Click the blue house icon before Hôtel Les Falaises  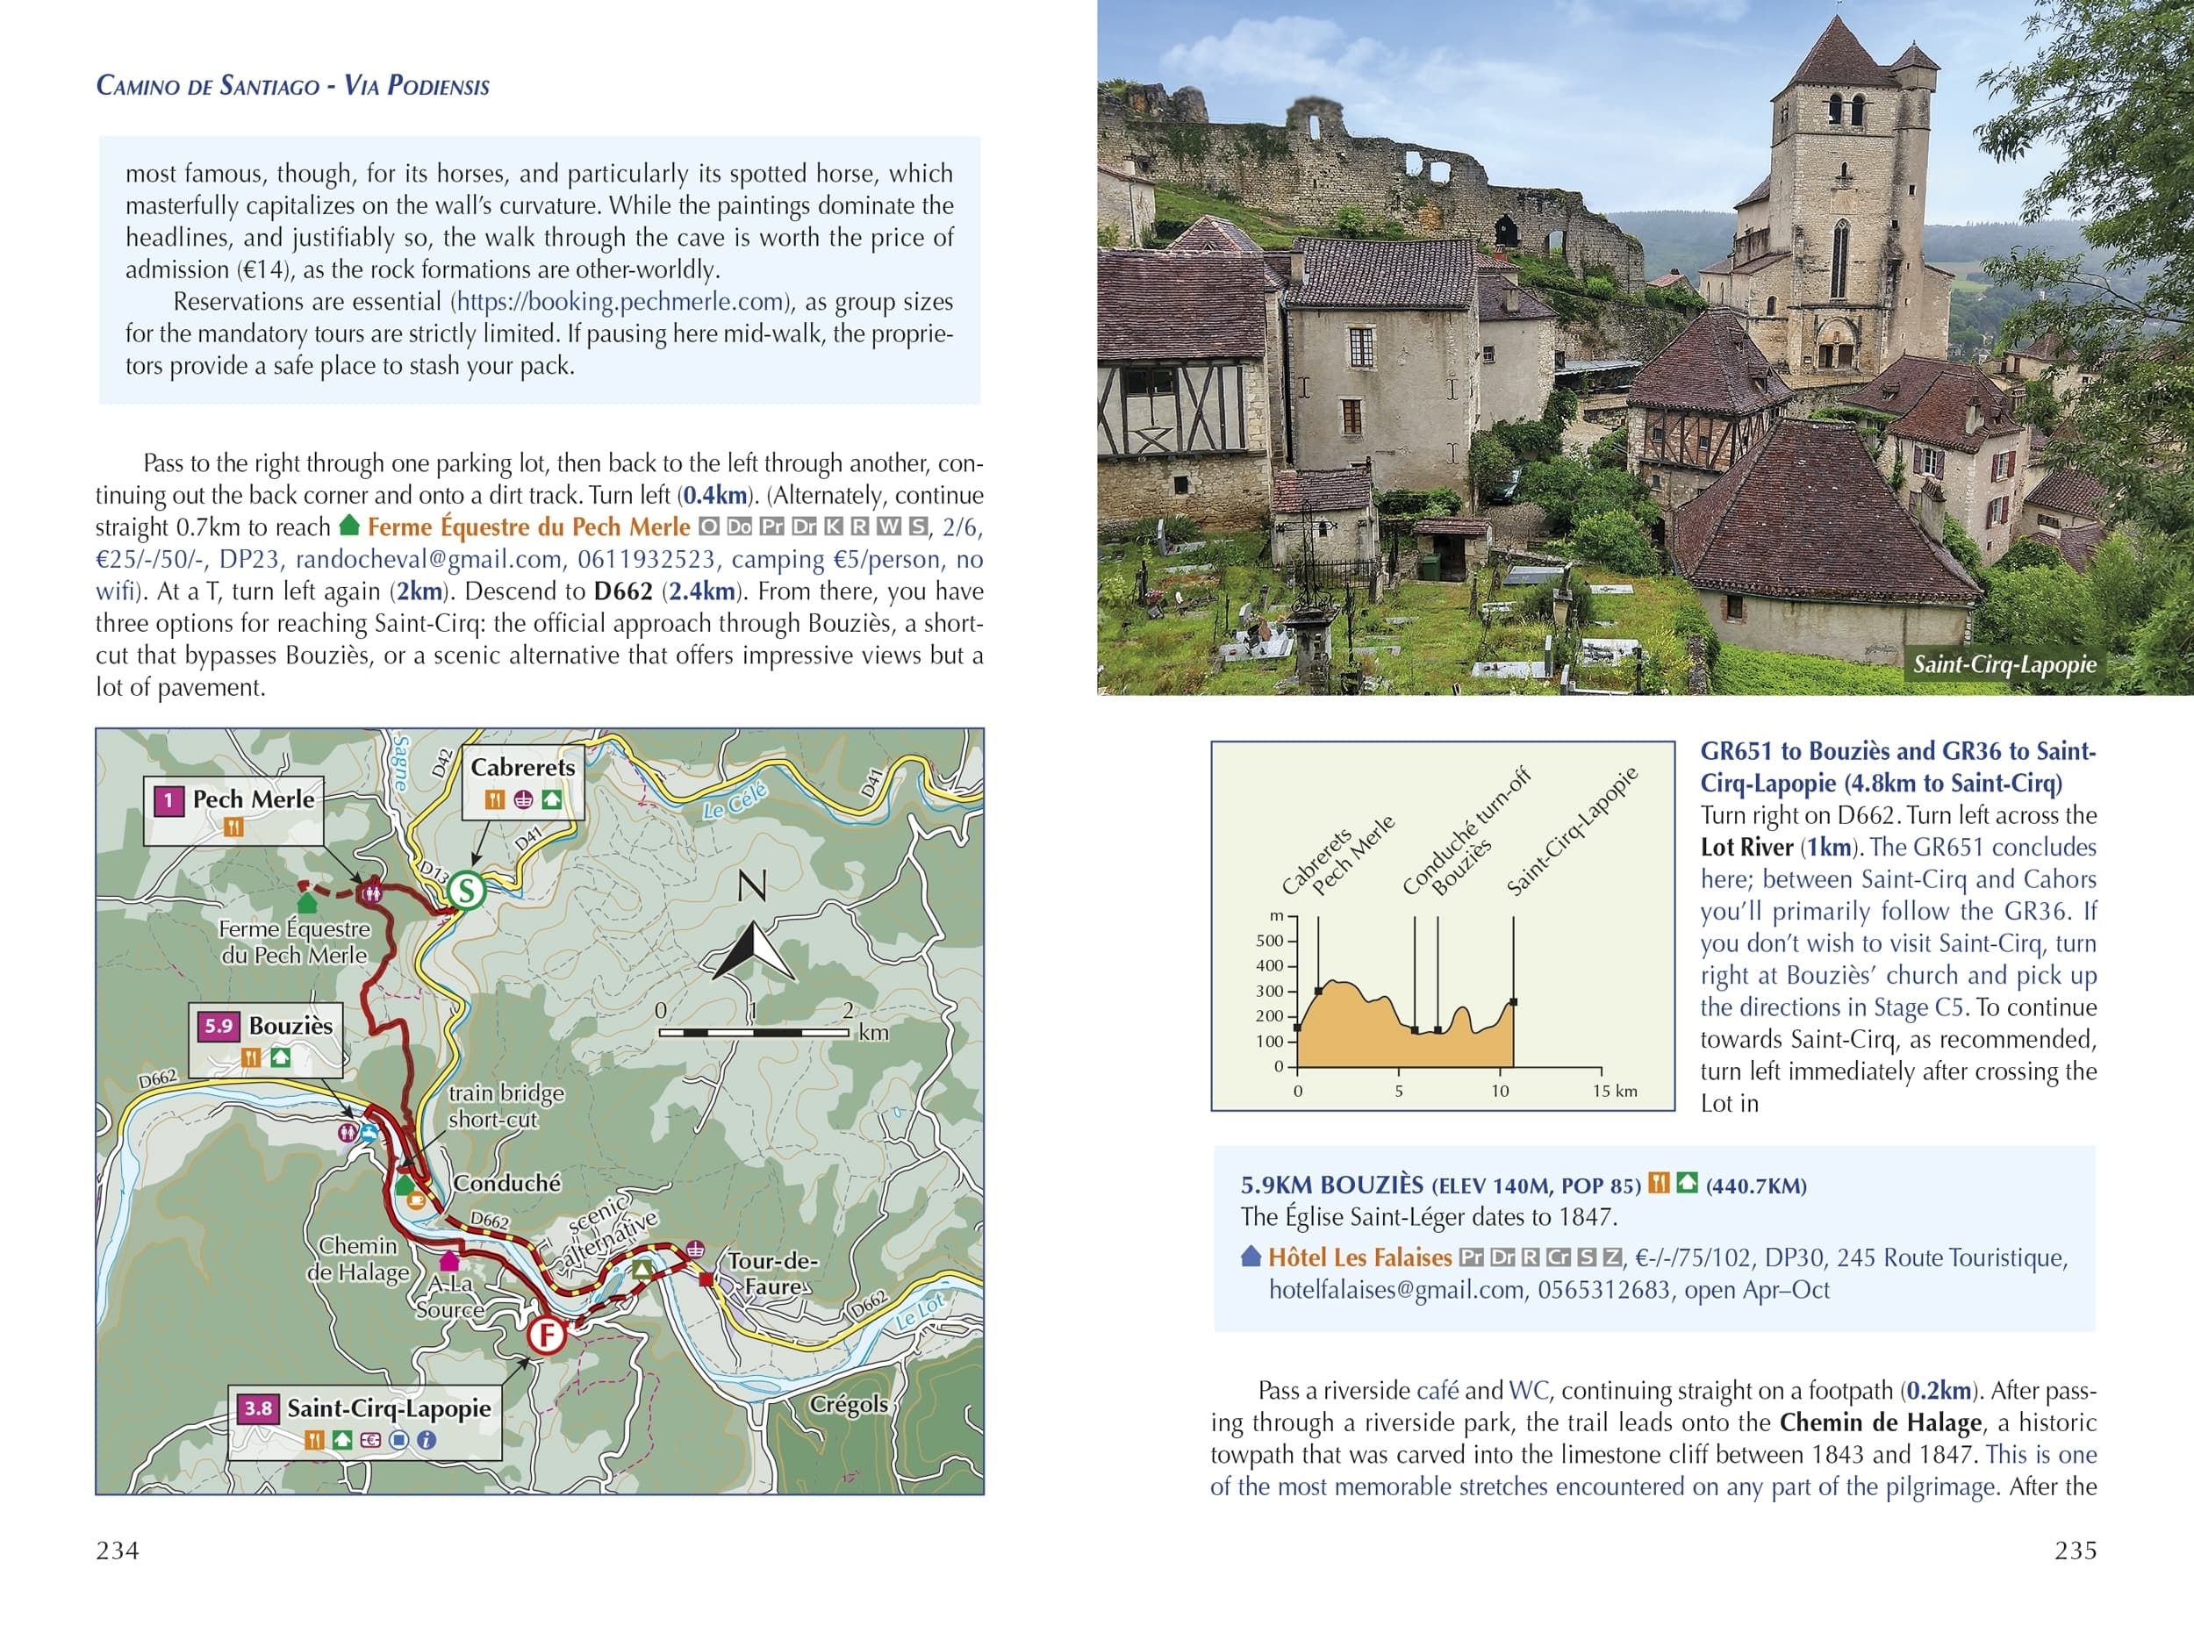click(1250, 1256)
